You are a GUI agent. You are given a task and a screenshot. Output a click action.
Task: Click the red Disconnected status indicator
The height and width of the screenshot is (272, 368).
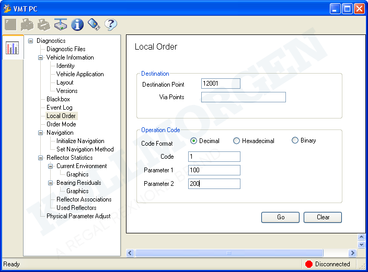pyautogui.click(x=308, y=264)
